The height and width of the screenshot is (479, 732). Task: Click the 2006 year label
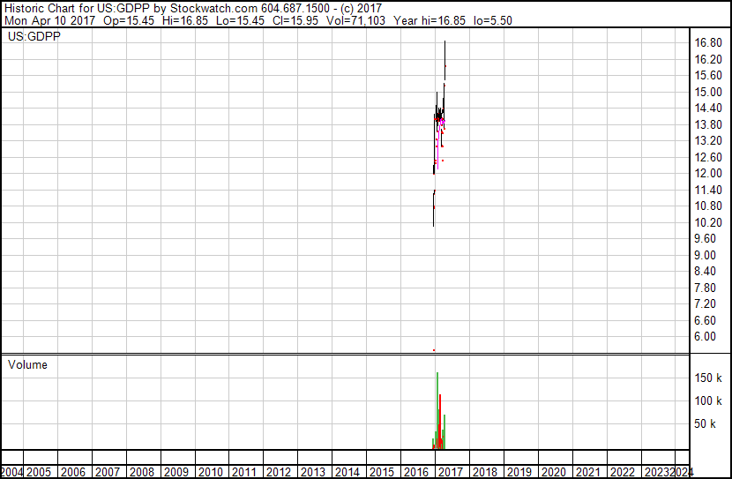pyautogui.click(x=73, y=472)
